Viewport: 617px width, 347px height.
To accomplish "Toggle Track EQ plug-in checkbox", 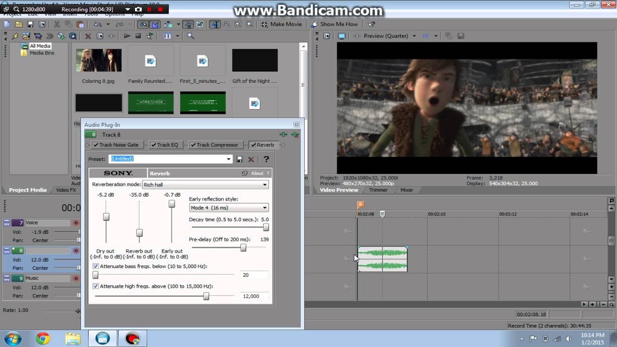I will [153, 145].
